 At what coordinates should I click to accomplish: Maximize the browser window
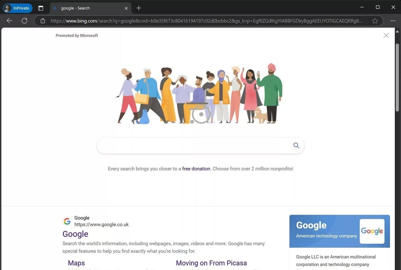pyautogui.click(x=377, y=7)
